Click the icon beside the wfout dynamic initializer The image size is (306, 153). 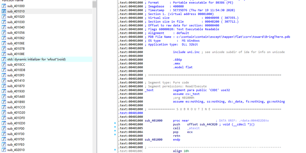tap(4, 59)
